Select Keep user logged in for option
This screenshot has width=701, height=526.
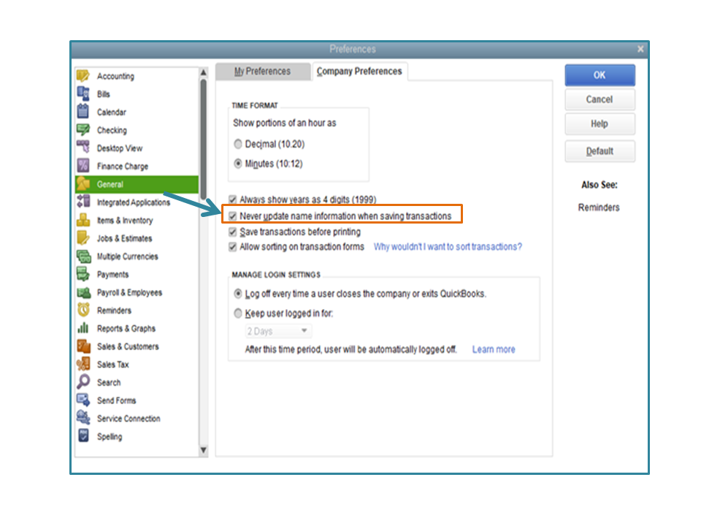(238, 313)
